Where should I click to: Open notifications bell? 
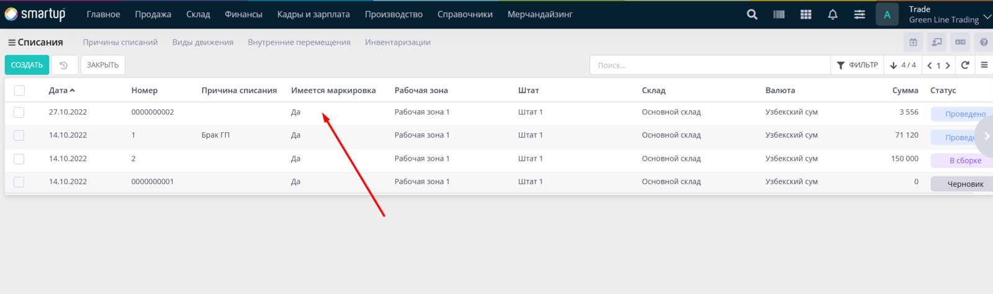click(x=833, y=14)
